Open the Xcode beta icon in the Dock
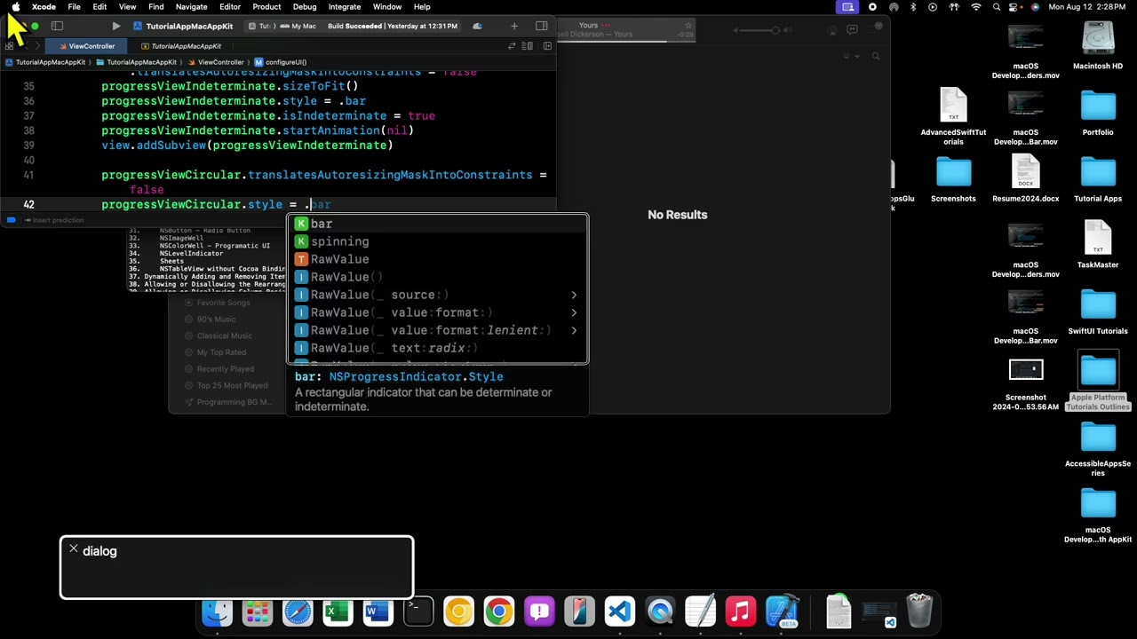 click(x=782, y=611)
